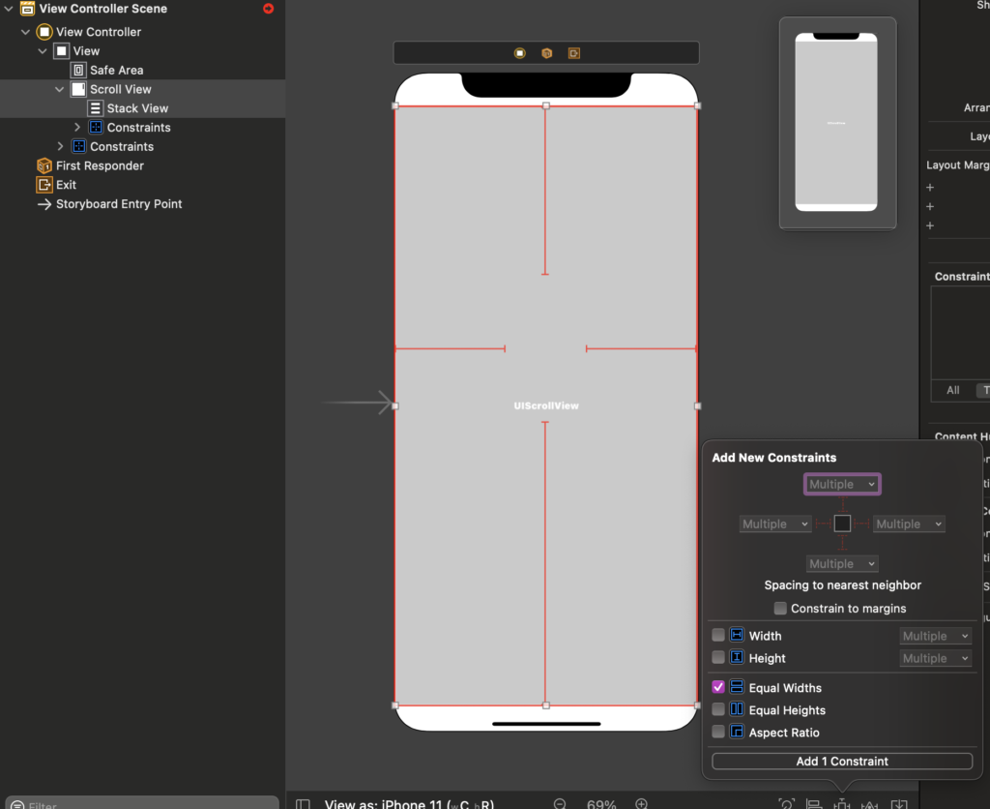Open Height value Multiple dropdown
990x809 pixels.
tap(935, 659)
